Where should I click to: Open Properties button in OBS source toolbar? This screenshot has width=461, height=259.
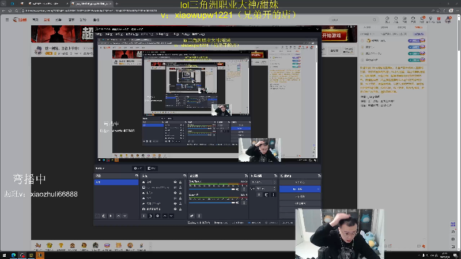[x=138, y=168]
